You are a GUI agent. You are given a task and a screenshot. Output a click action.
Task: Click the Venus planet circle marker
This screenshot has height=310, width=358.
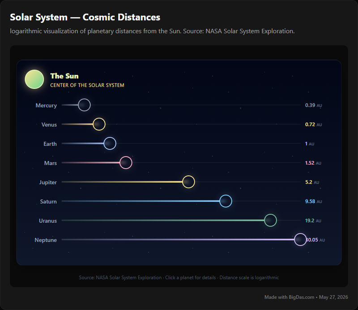click(x=99, y=124)
